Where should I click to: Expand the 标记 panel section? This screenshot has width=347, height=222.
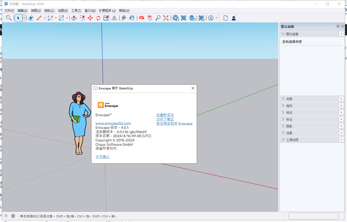pyautogui.click(x=283, y=119)
